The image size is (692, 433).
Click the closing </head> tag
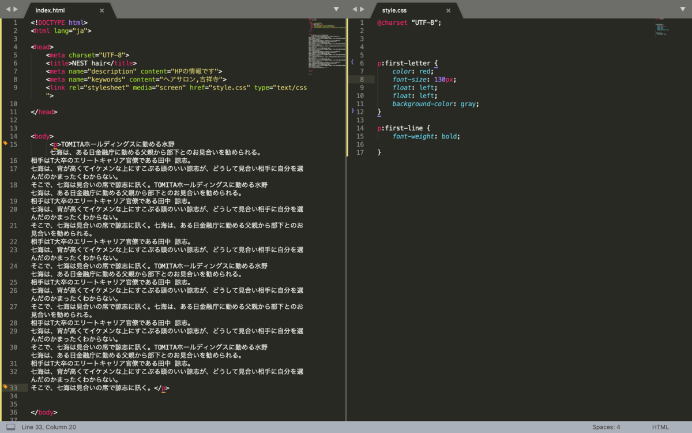[44, 112]
